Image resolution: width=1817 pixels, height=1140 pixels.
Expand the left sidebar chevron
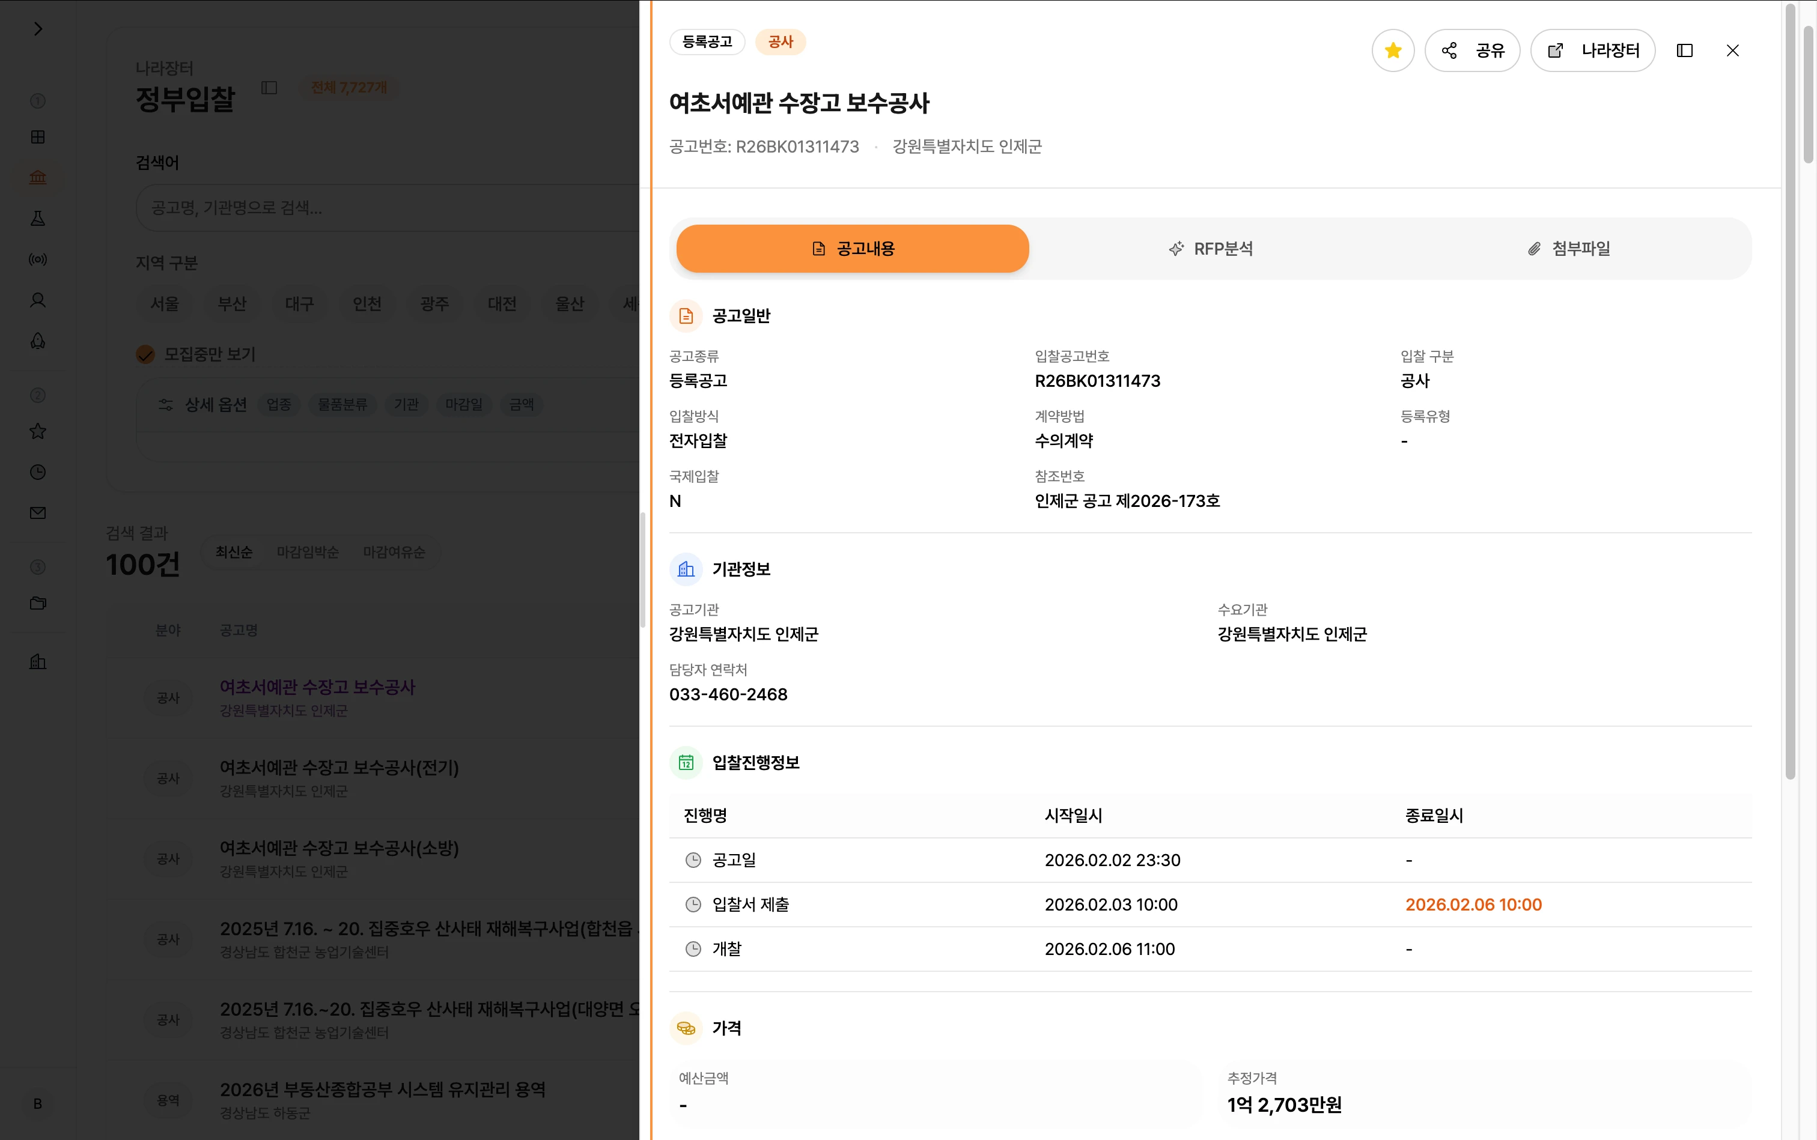click(38, 29)
